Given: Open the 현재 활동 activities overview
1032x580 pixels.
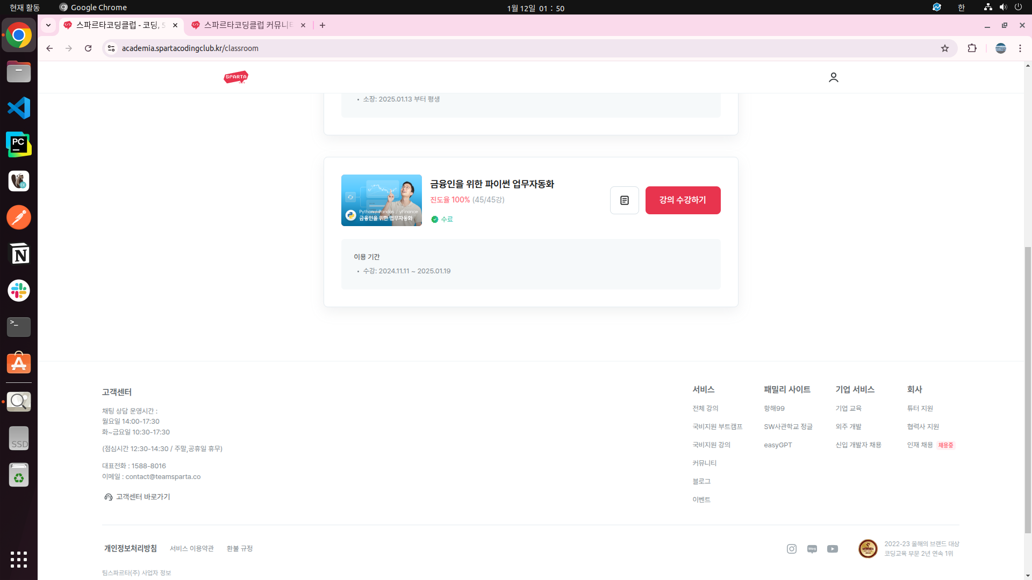Looking at the screenshot, I should coord(25,8).
